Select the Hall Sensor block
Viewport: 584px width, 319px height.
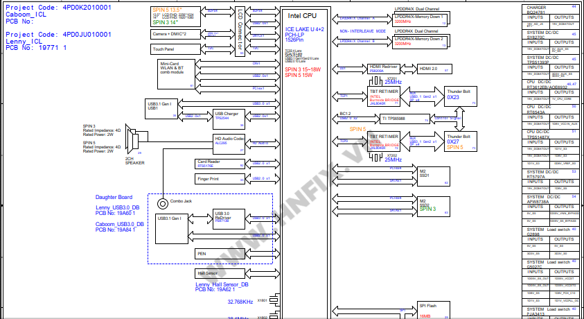tap(215, 274)
